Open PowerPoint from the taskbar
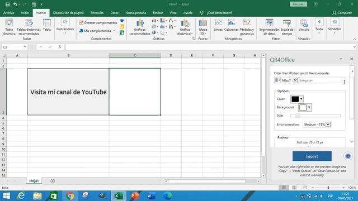Screen dimensions: 358x201 135,196
